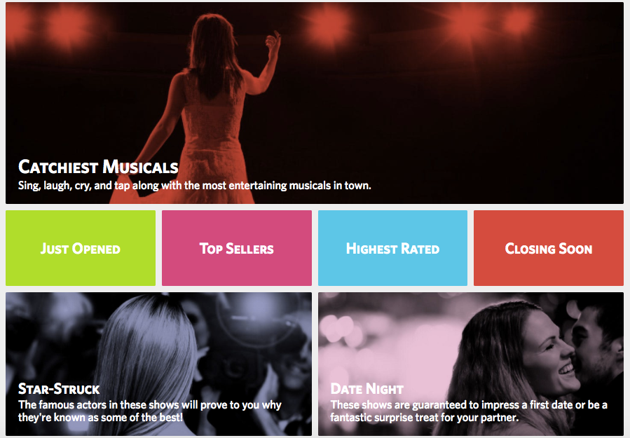
Task: Click the 'famous actors' Star-Struck description
Action: point(149,411)
